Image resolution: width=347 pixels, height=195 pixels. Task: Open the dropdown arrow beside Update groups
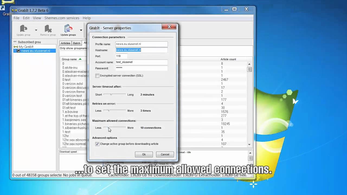click(x=81, y=30)
